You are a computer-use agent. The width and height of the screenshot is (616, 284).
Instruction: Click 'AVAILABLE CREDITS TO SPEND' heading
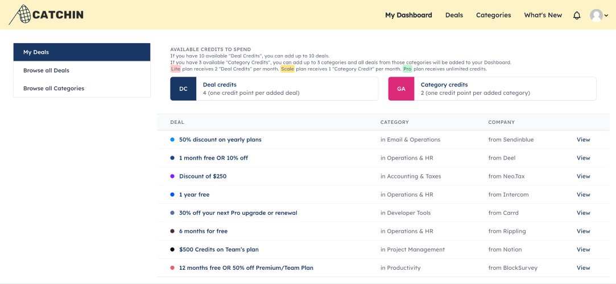[210, 49]
